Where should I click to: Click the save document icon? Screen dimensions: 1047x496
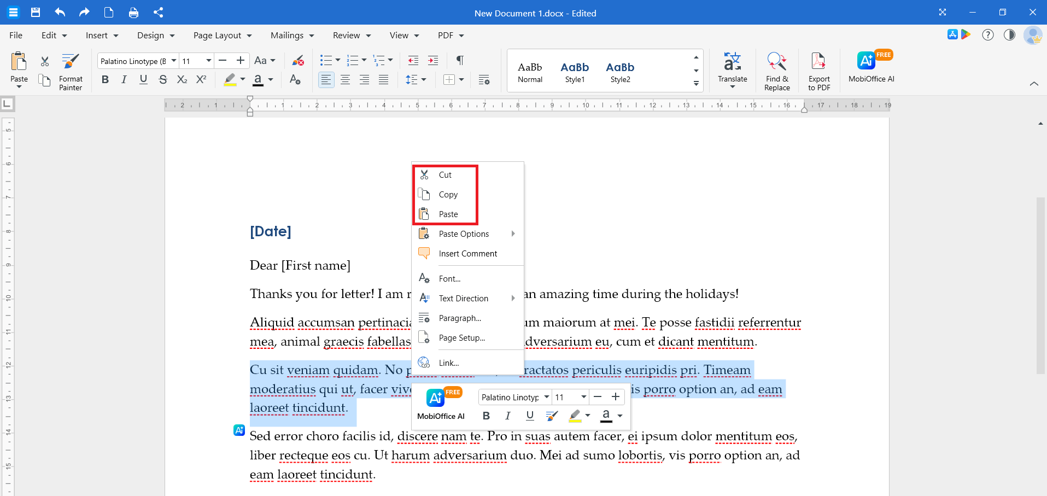tap(36, 13)
